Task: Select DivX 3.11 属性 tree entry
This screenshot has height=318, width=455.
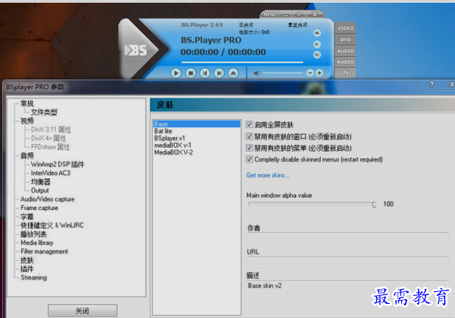Action: [51, 129]
